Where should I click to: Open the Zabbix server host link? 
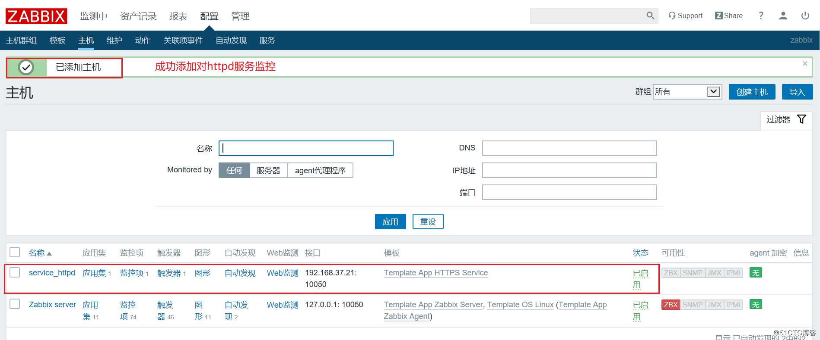52,305
